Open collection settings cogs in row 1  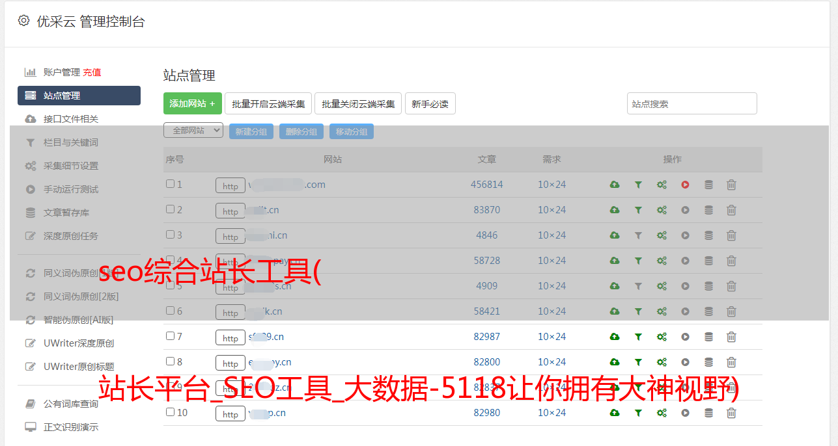[x=662, y=185]
